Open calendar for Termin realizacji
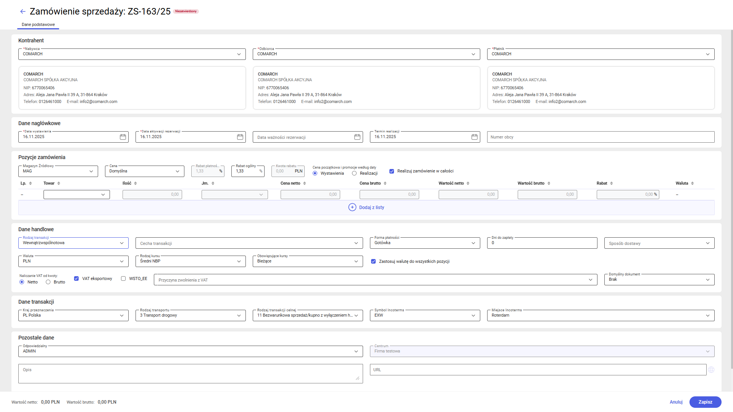Viewport: 733px width, 412px height. [x=475, y=137]
